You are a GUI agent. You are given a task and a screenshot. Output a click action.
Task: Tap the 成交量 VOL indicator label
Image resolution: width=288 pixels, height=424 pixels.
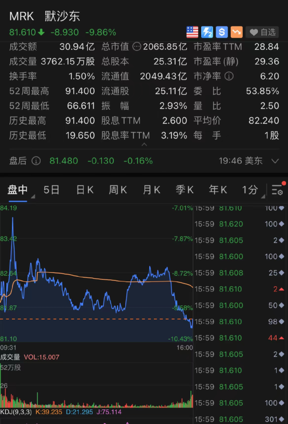[30, 357]
